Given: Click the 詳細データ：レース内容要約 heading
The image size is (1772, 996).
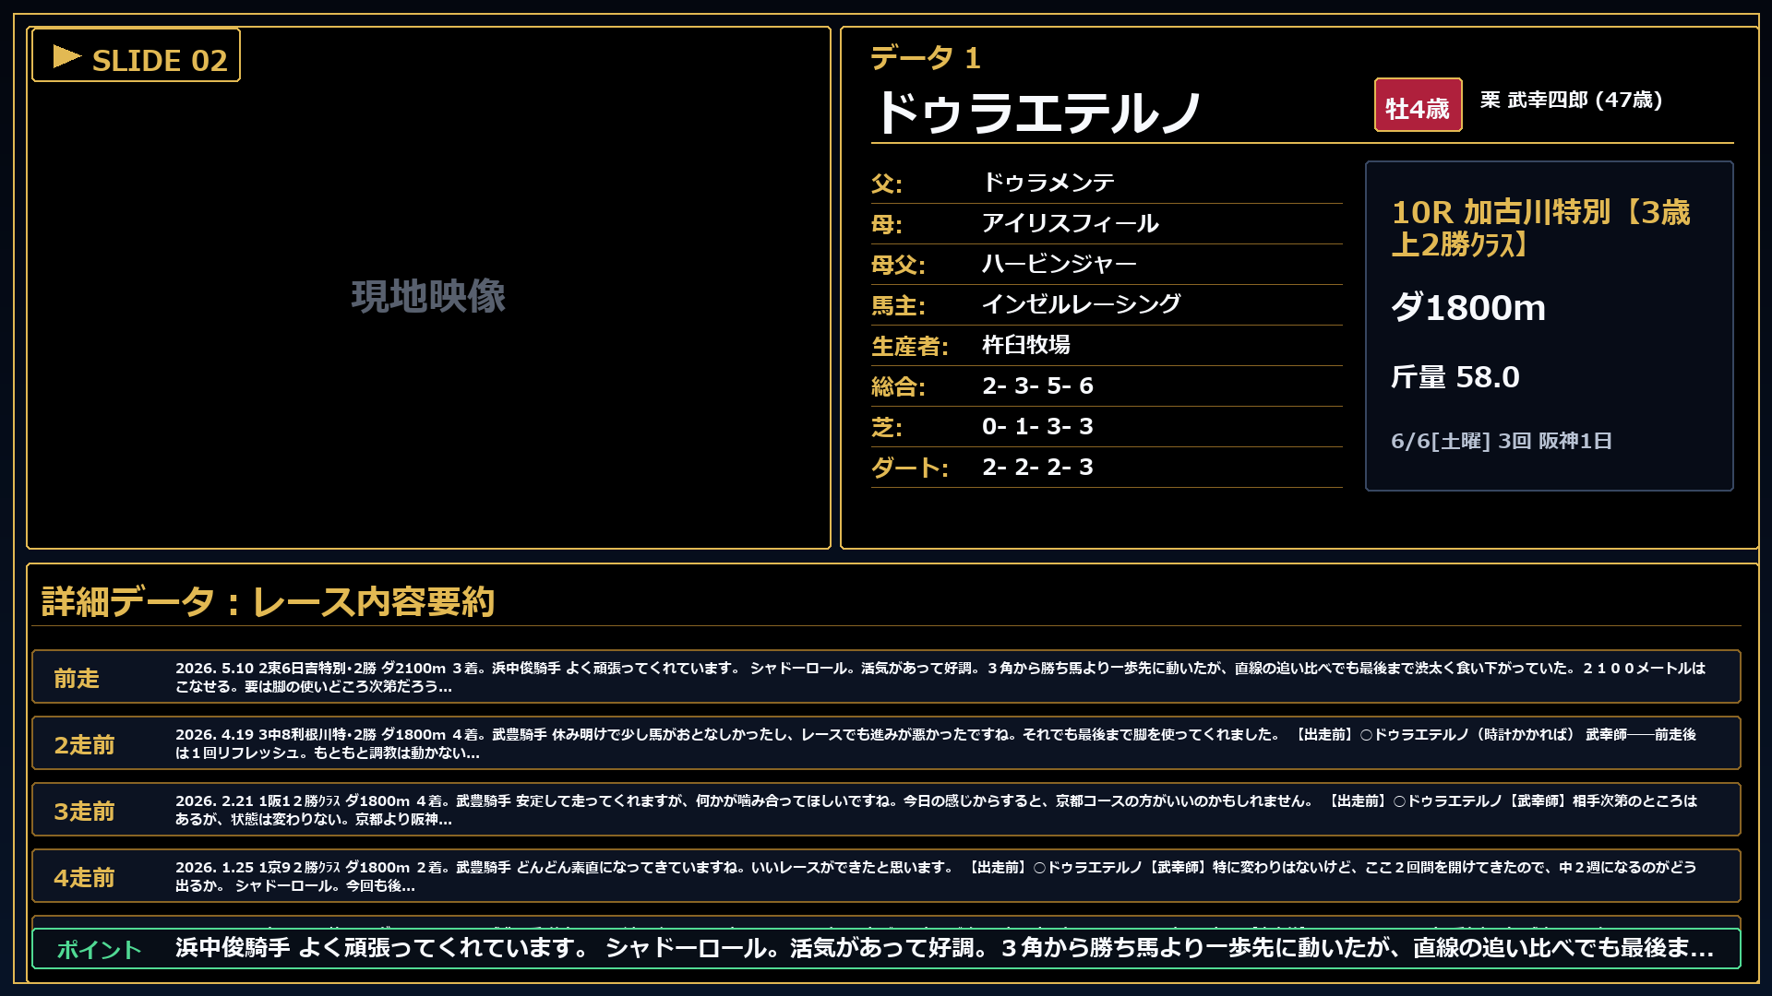Looking at the screenshot, I should pos(269,602).
